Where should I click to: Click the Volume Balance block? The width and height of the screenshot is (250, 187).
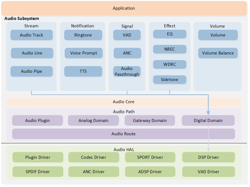218,53
